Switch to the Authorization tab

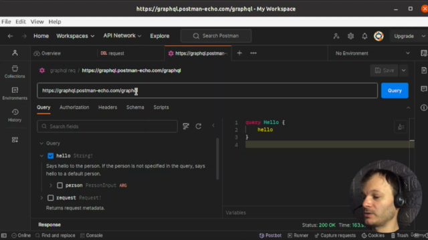click(74, 107)
